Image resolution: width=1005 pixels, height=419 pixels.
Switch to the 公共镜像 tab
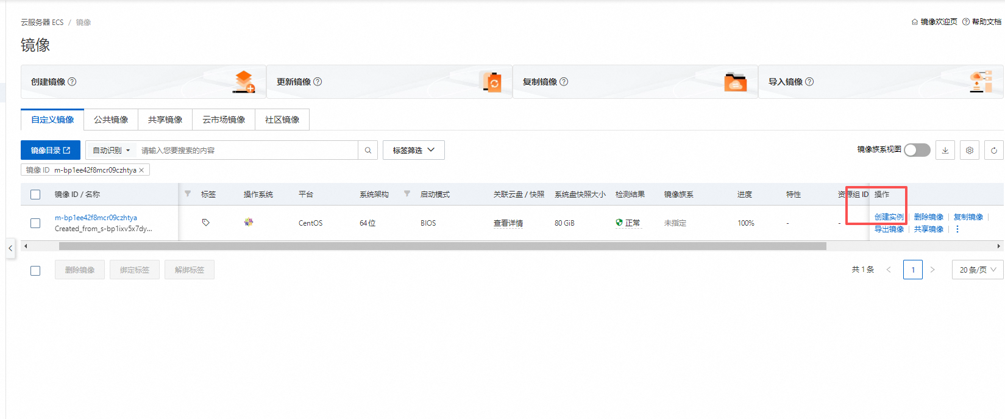111,120
